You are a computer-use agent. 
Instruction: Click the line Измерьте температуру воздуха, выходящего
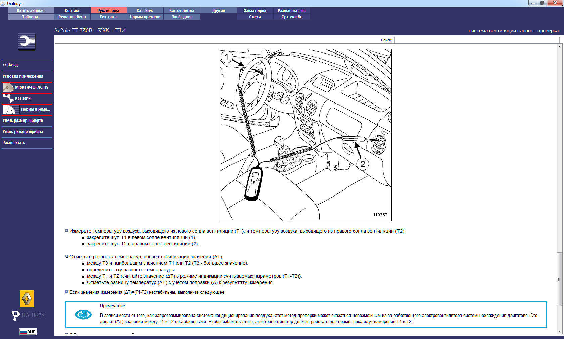[237, 231]
